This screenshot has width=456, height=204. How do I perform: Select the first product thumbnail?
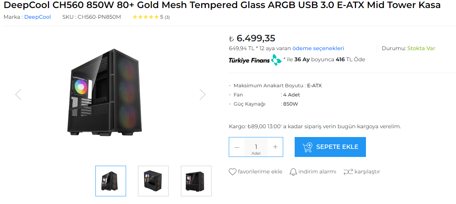click(111, 181)
